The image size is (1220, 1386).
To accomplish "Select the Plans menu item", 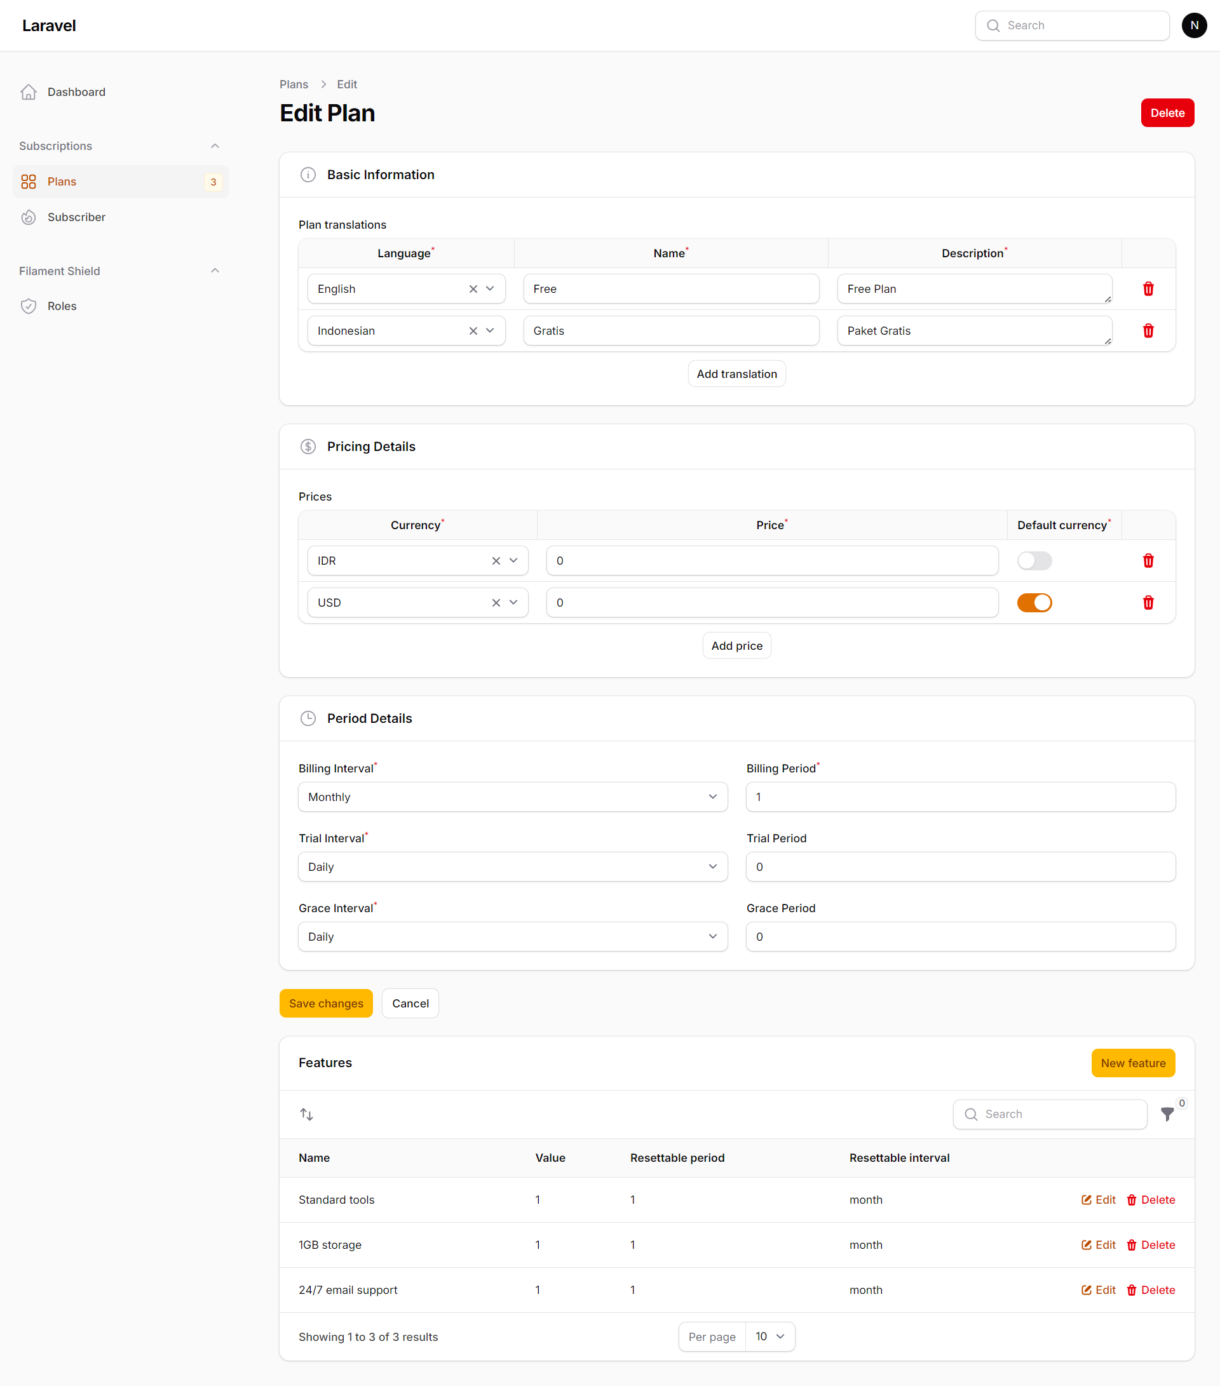I will pos(121,182).
